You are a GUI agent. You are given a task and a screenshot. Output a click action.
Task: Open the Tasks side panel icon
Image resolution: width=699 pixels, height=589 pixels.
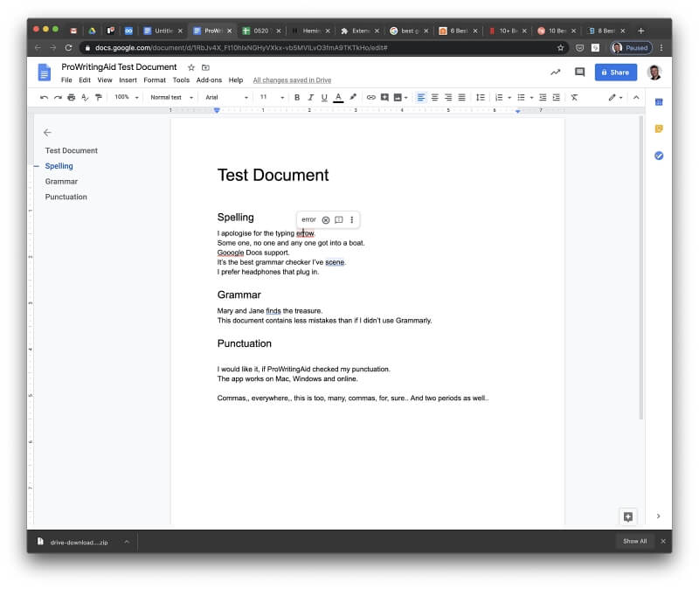coord(659,156)
